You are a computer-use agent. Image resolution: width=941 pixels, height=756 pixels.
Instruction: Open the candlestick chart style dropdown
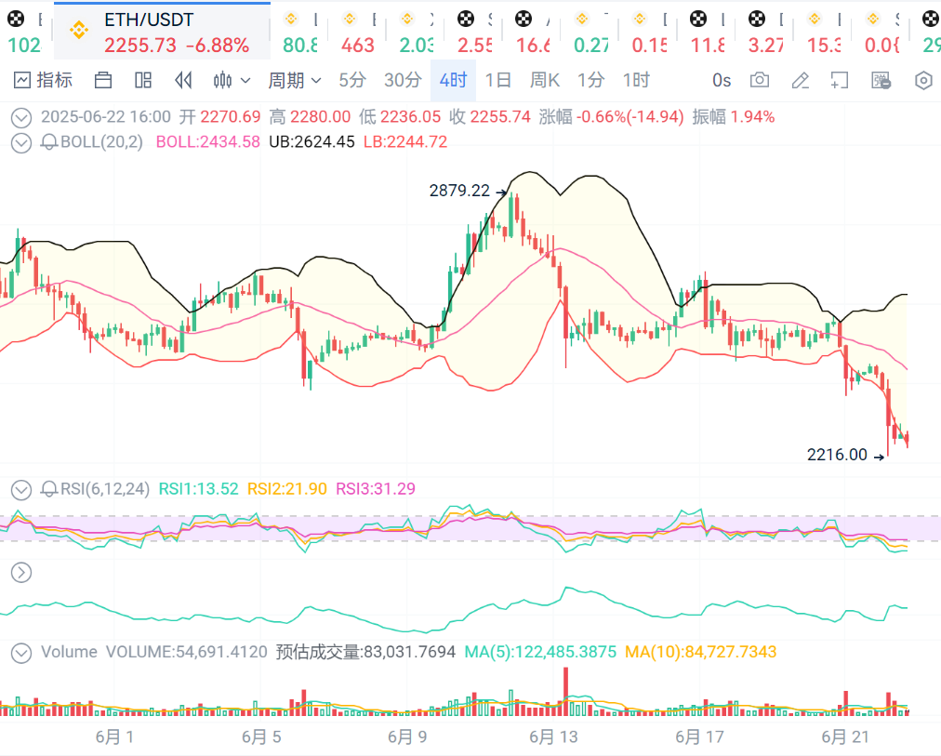point(231,80)
